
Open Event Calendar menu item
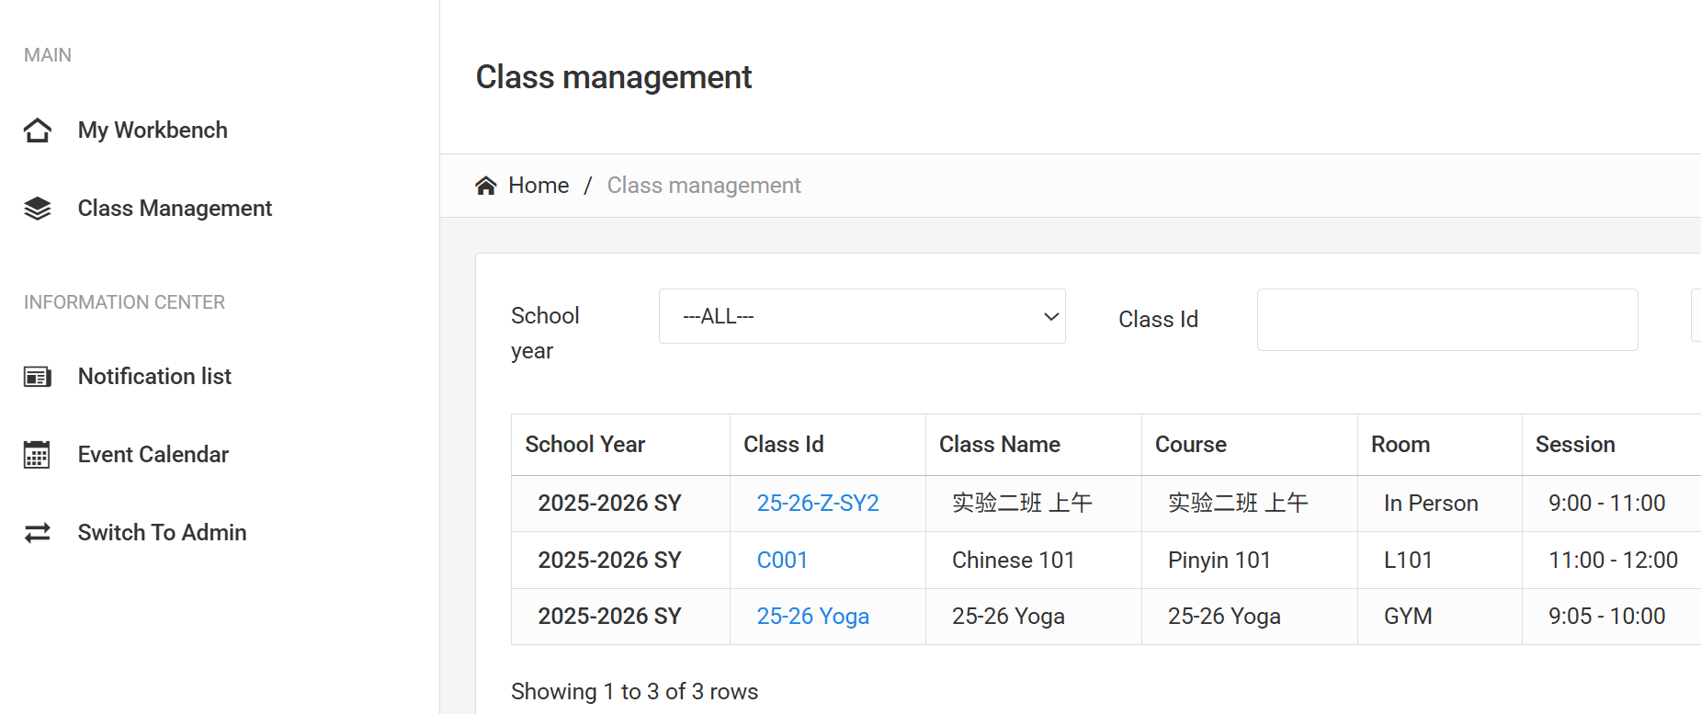click(153, 455)
